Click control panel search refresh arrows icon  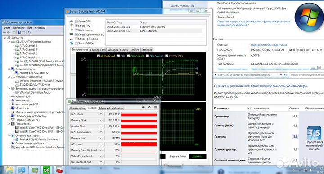tap(286, 75)
